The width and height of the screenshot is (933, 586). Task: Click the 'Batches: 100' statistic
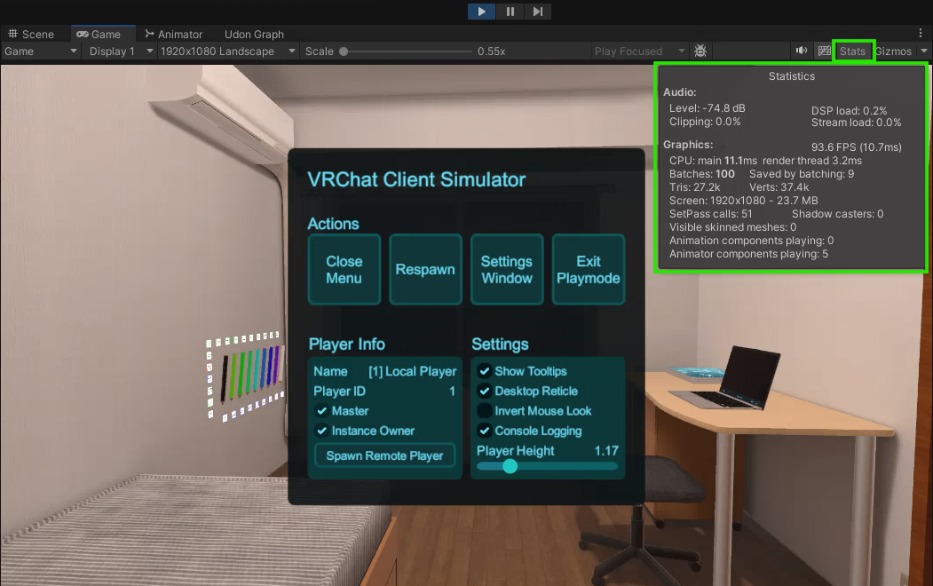click(701, 174)
